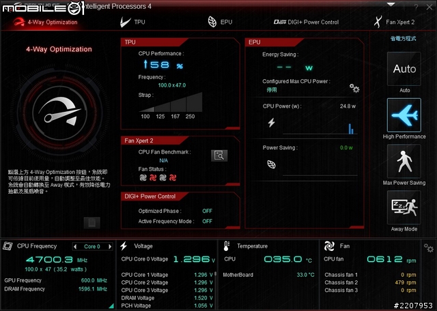This screenshot has width=437, height=311.
Task: Click the third grey fan status icon
Action: pyautogui.click(x=163, y=177)
